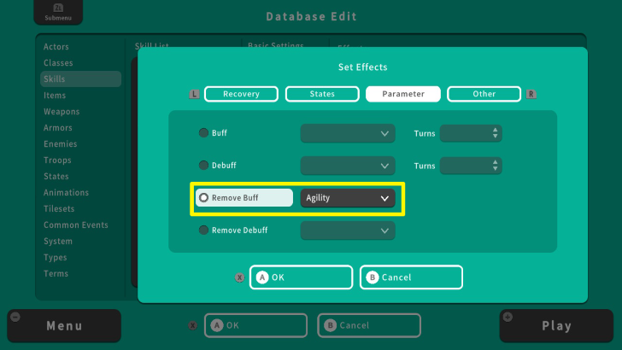Switch to the Recovery tab
This screenshot has width=622, height=350.
click(241, 94)
